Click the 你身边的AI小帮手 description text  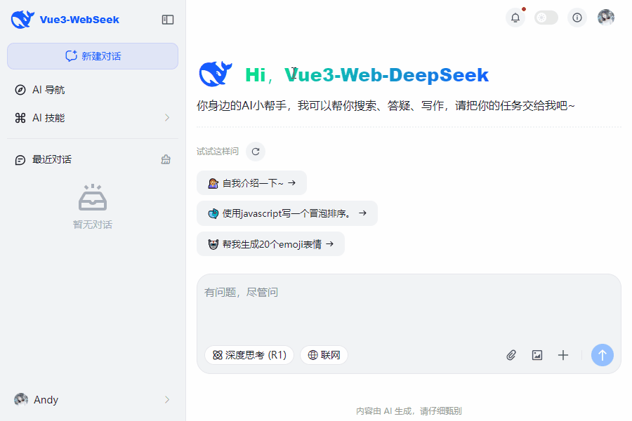click(386, 105)
